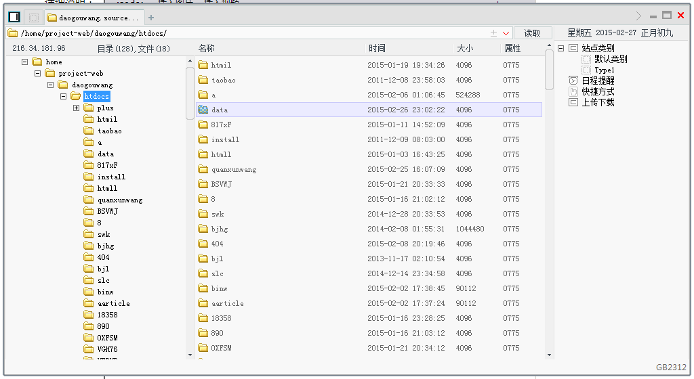Switch to the daogouwang.source tab

pyautogui.click(x=94, y=18)
